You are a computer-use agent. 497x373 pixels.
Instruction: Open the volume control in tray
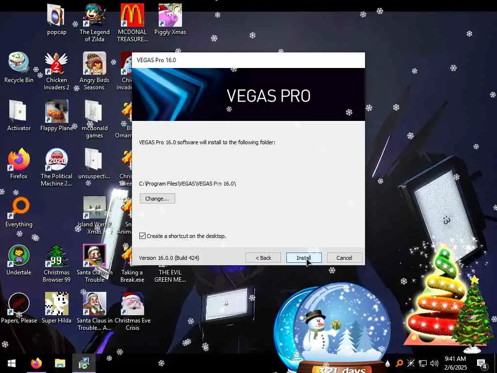click(434, 363)
